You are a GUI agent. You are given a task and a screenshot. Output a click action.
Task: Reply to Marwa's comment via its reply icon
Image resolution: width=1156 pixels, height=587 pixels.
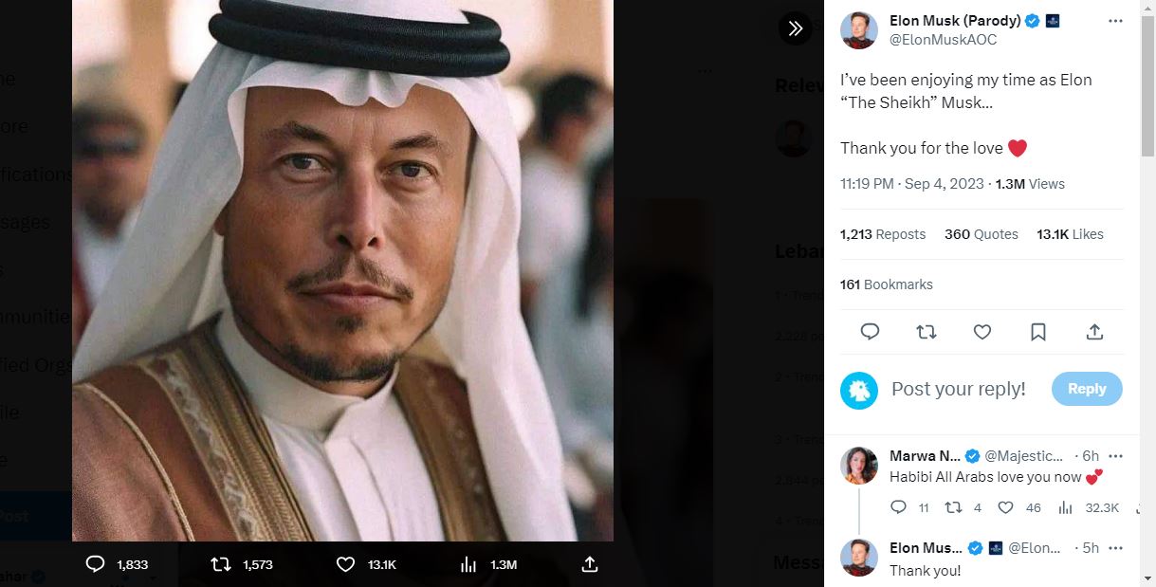(x=898, y=507)
